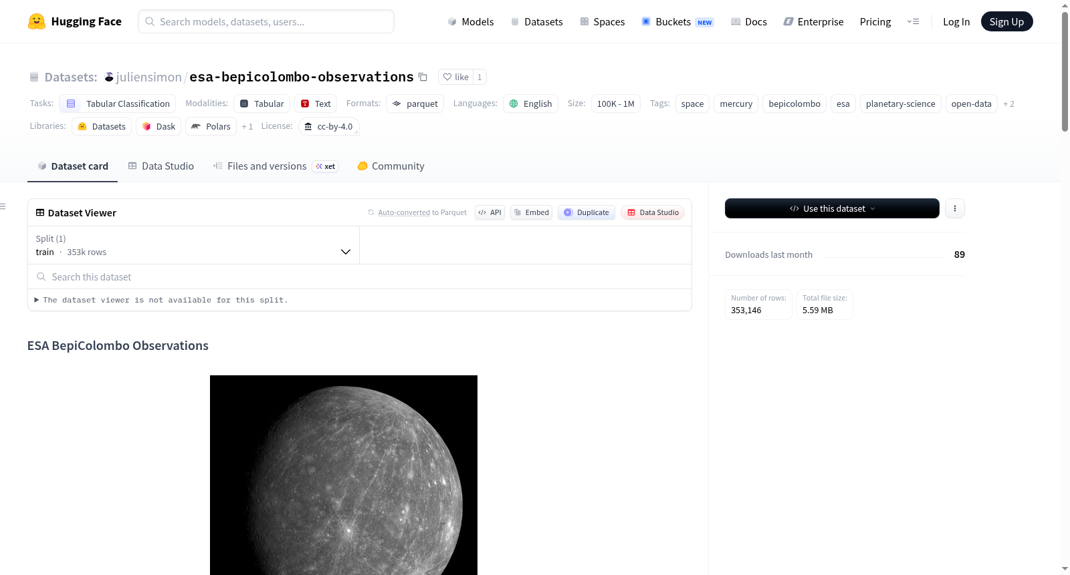Viewport: 1070px width, 575px height.
Task: Click the 5.59 MB total file size
Action: pyautogui.click(x=818, y=311)
